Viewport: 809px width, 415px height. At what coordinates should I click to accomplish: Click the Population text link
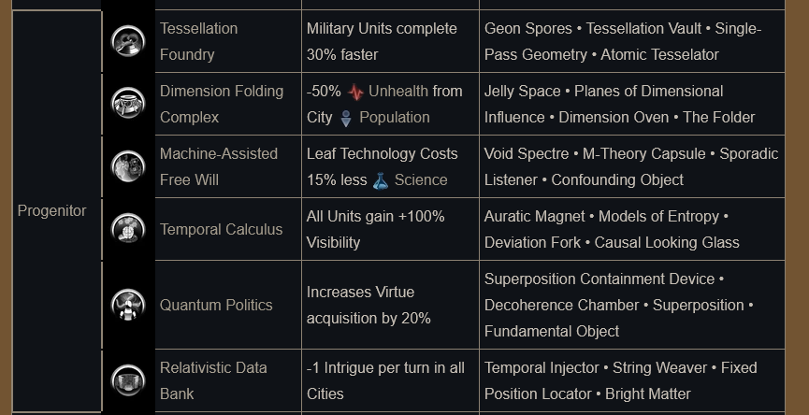(394, 117)
